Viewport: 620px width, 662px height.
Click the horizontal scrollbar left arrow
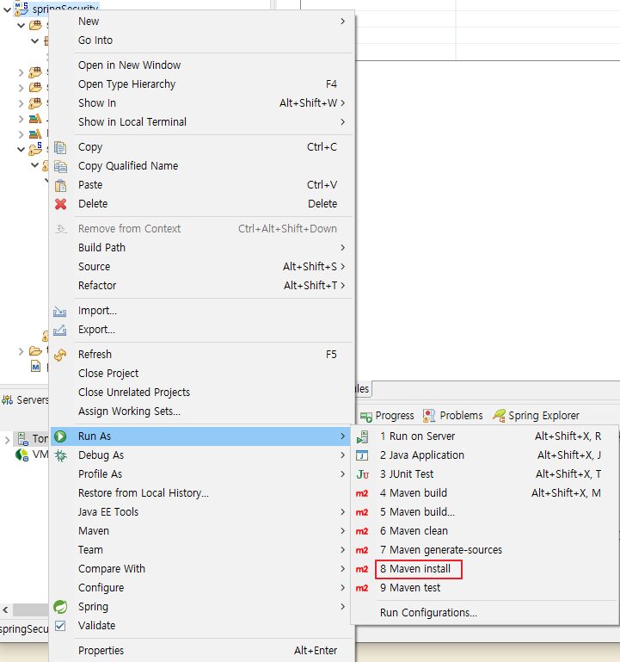(5, 609)
